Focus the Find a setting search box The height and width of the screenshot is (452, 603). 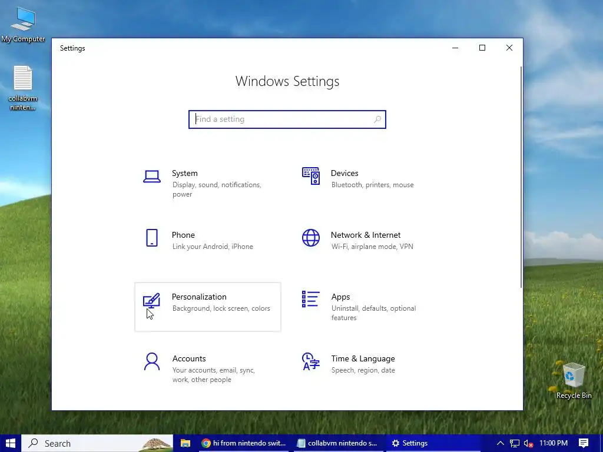tap(287, 119)
